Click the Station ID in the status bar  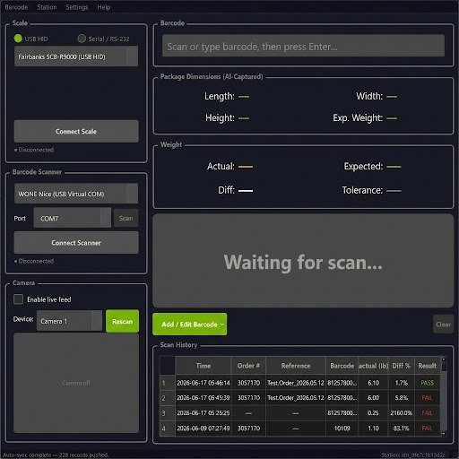tap(413, 455)
